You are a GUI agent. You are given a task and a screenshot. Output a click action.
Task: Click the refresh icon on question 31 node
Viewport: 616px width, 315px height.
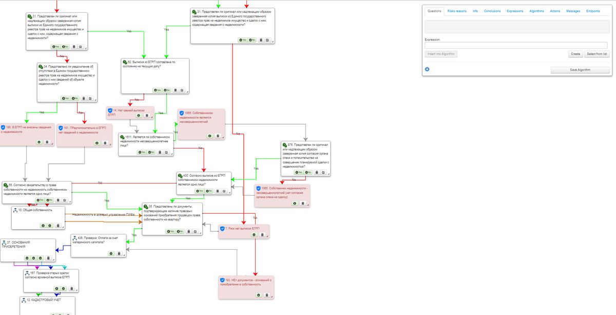pyautogui.click(x=81, y=46)
